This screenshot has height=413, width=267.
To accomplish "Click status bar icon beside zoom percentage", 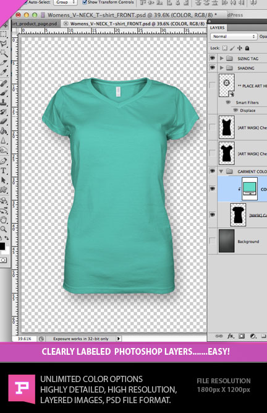I will tap(41, 339).
